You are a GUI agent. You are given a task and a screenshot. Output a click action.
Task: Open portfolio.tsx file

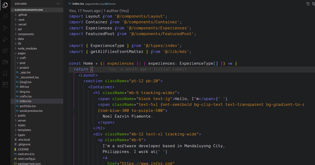[x=28, y=106]
